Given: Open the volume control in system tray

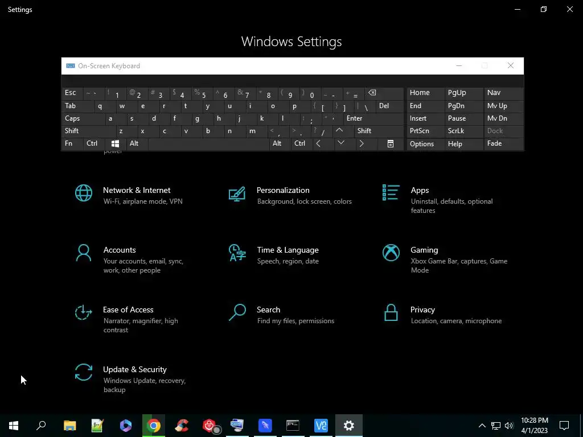Looking at the screenshot, I should click(x=509, y=426).
